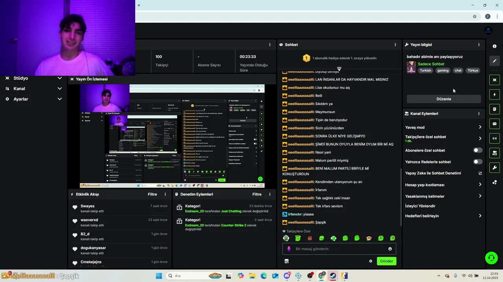Viewport: 503px width, 282px height.
Task: Open the shop icon below chat input
Action: (x=286, y=261)
